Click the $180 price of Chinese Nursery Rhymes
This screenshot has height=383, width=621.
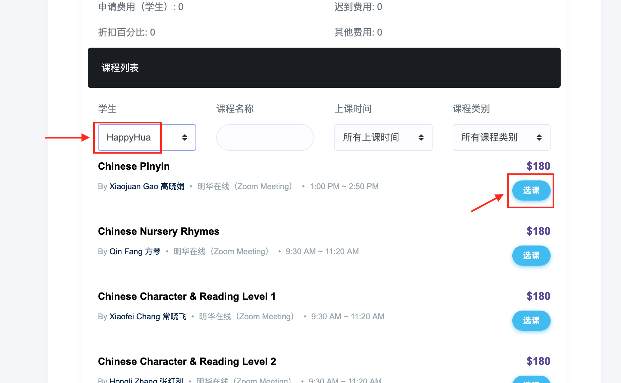[x=538, y=231]
